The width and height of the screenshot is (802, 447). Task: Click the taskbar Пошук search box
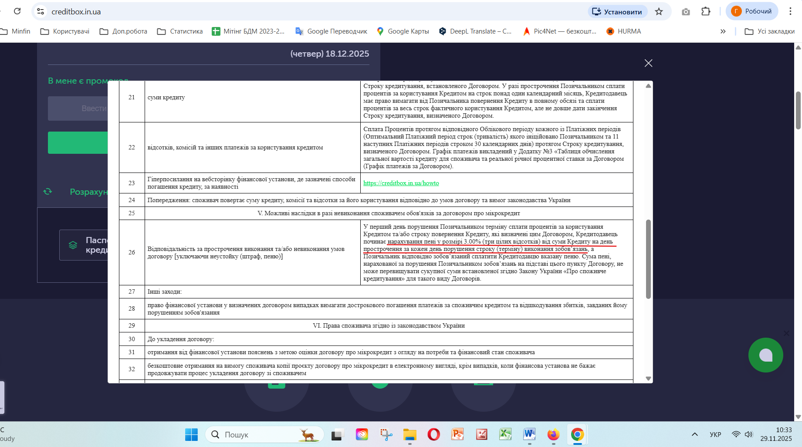coord(264,434)
